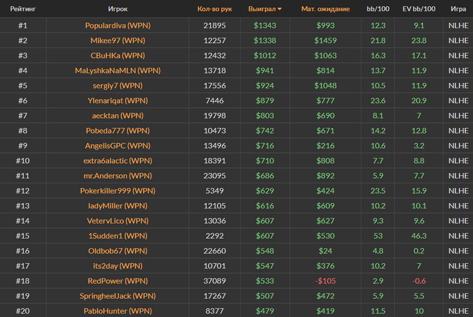Click the bb/100 column header
Image resolution: width=473 pixels, height=317 pixels.
[x=378, y=9]
